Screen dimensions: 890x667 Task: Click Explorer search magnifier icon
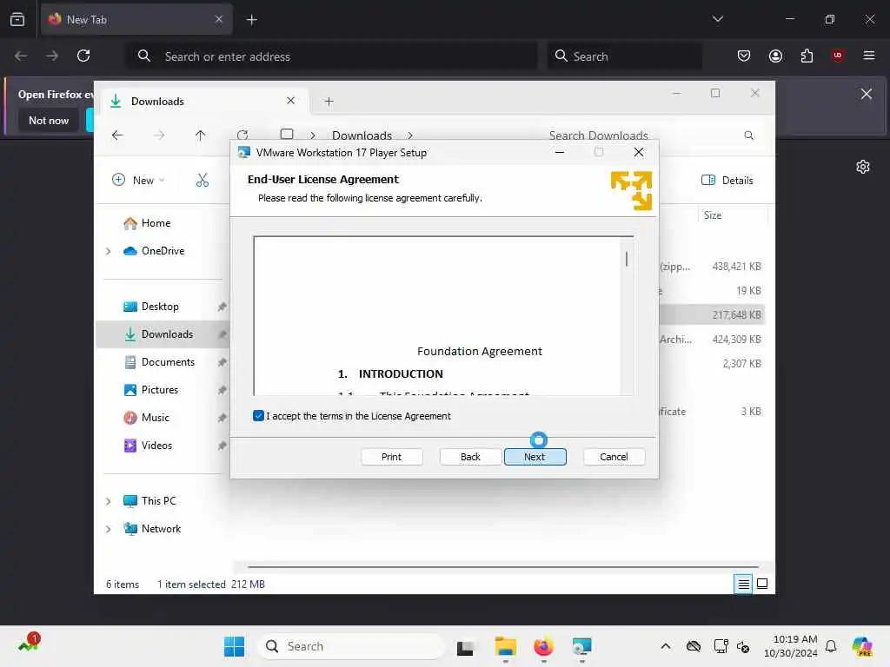click(748, 135)
